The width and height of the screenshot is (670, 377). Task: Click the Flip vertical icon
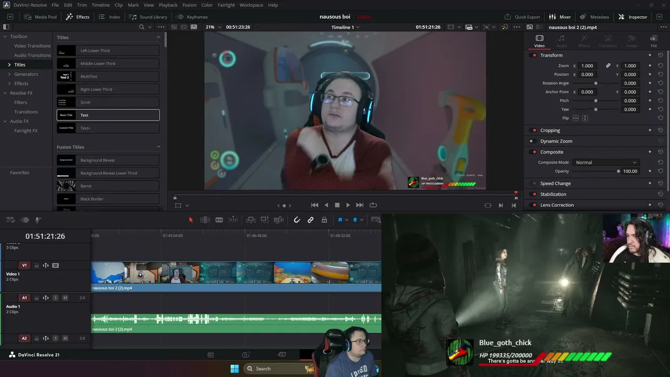click(585, 118)
